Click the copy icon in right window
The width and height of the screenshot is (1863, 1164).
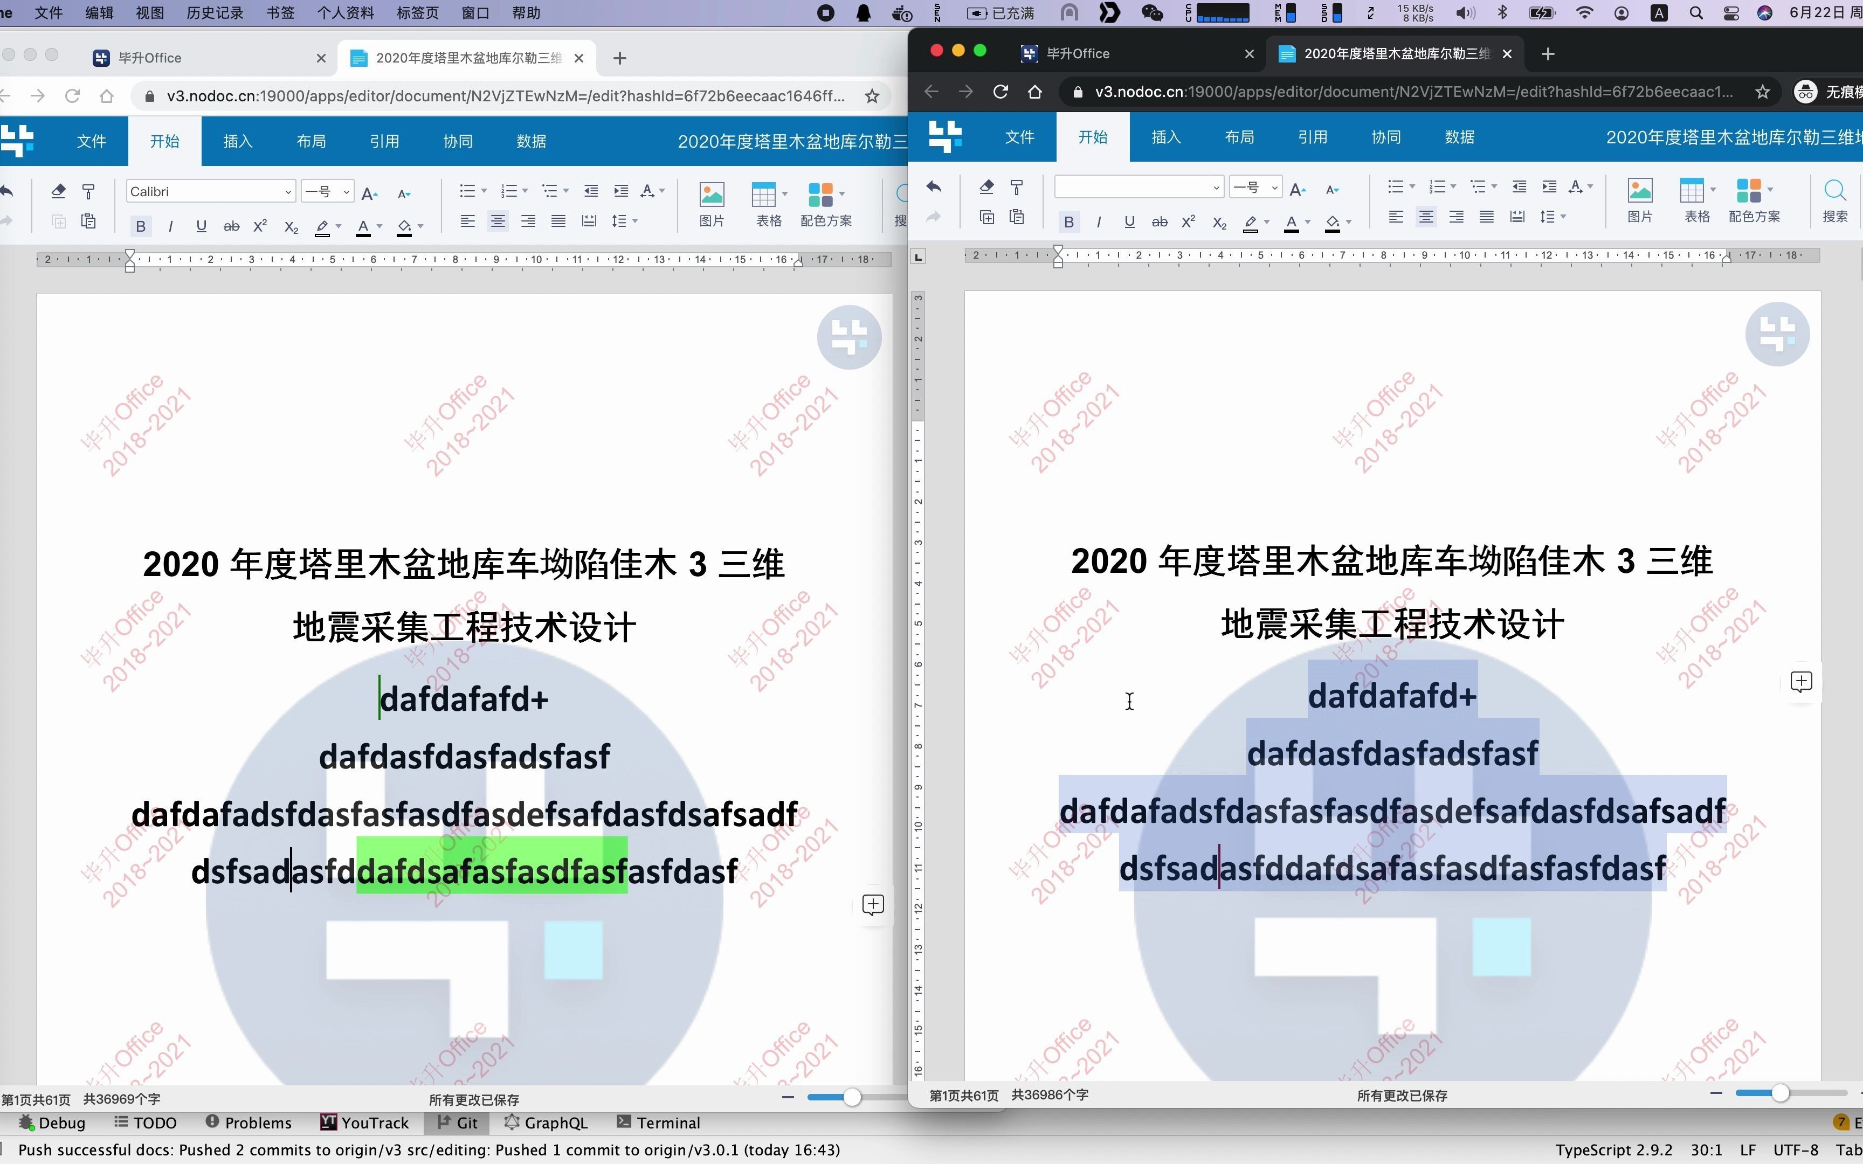[x=987, y=217]
